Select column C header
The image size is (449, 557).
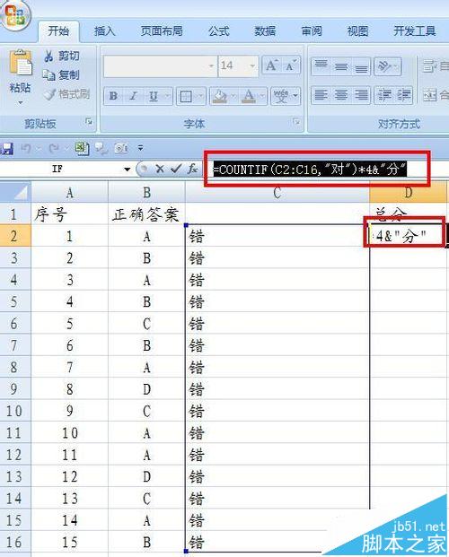pyautogui.click(x=277, y=192)
